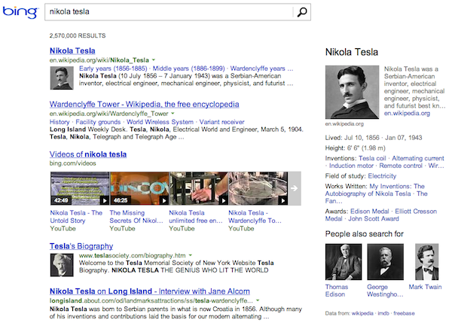Click the Bing logo

(20, 12)
